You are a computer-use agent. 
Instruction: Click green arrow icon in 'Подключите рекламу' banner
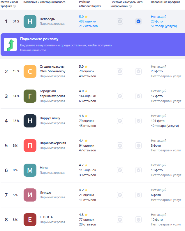click(10, 45)
